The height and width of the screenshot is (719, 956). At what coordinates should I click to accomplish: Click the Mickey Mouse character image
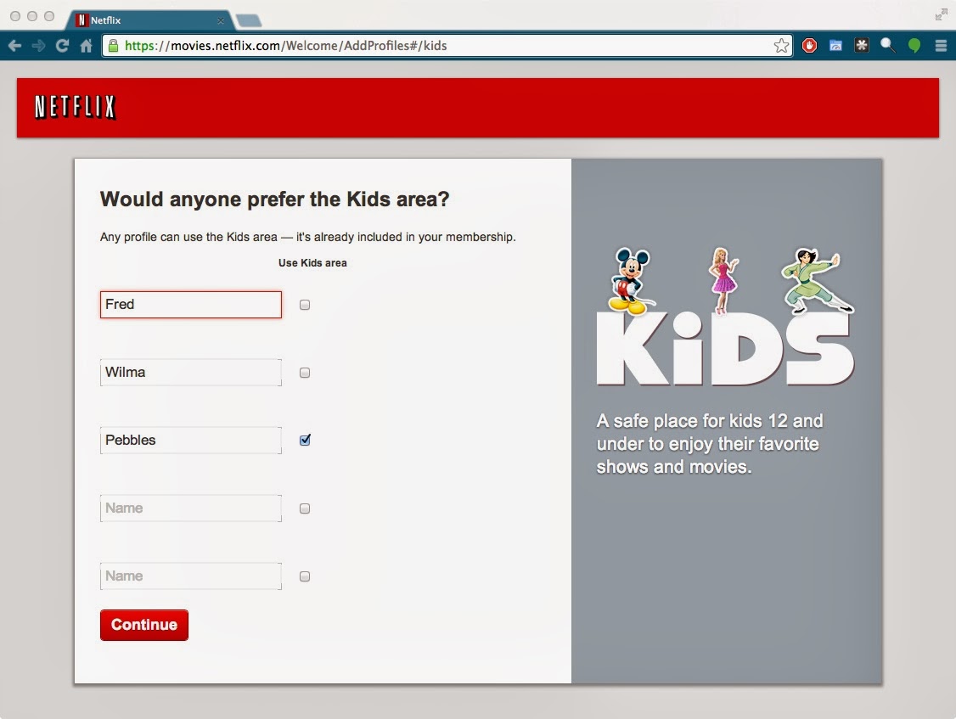(631, 281)
